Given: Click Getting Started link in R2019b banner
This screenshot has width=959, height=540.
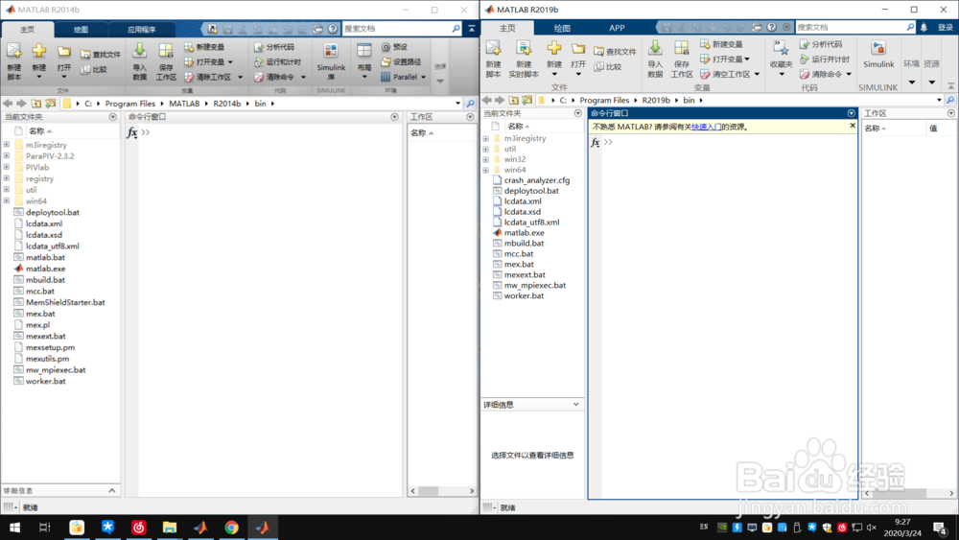Looking at the screenshot, I should coord(707,127).
